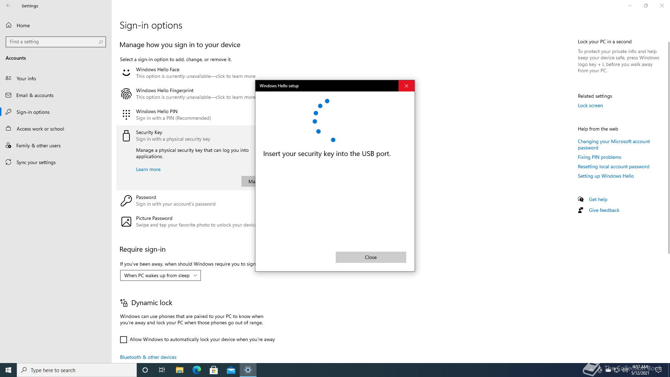The height and width of the screenshot is (377, 670).
Task: Expand the Windows Hello PIN option
Action: click(x=186, y=115)
